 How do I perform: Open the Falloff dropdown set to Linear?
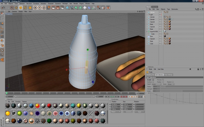point(156,84)
